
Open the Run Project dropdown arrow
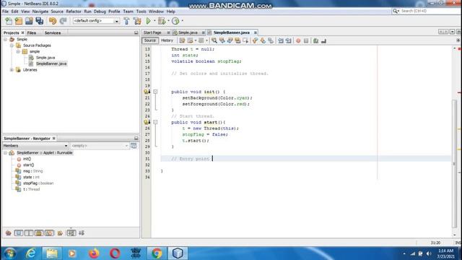tap(154, 21)
